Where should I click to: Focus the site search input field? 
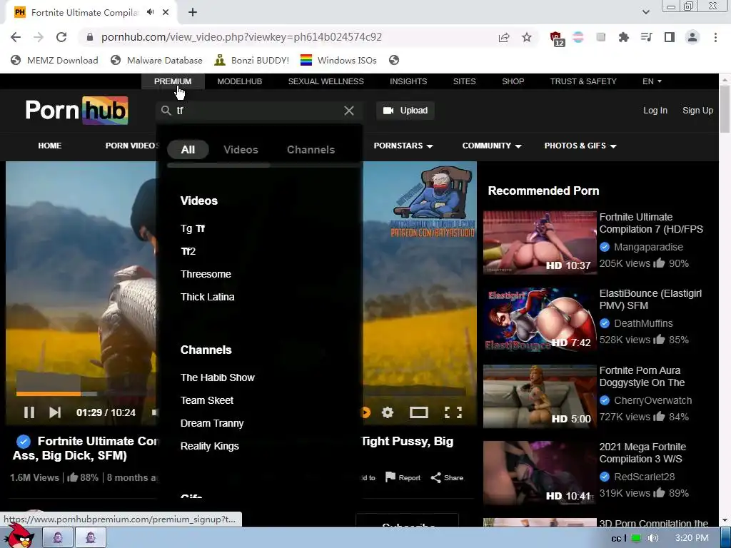tap(258, 111)
